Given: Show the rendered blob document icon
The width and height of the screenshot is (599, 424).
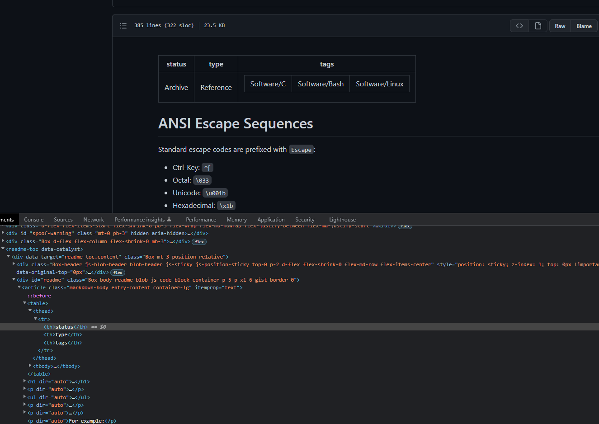Looking at the screenshot, I should 538,26.
